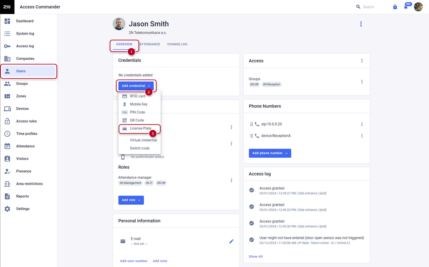429x267 pixels.
Task: Open Area restrictions icon
Action: click(x=7, y=184)
